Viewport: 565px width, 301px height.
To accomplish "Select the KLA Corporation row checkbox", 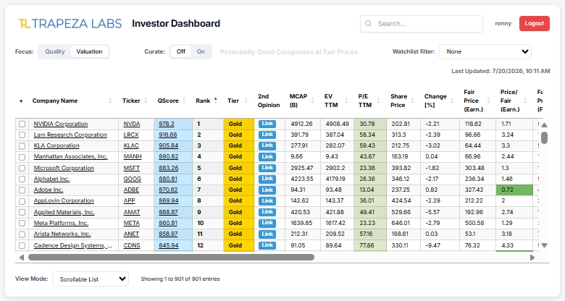I will click(22, 146).
